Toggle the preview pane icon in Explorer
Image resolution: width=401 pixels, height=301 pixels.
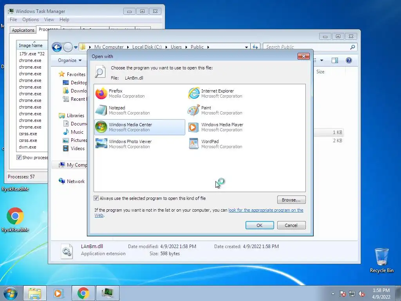pos(334,60)
